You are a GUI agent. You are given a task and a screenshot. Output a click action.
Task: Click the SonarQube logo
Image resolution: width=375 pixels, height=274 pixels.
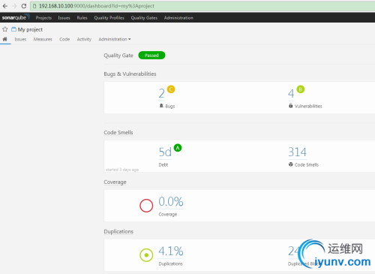pos(16,17)
